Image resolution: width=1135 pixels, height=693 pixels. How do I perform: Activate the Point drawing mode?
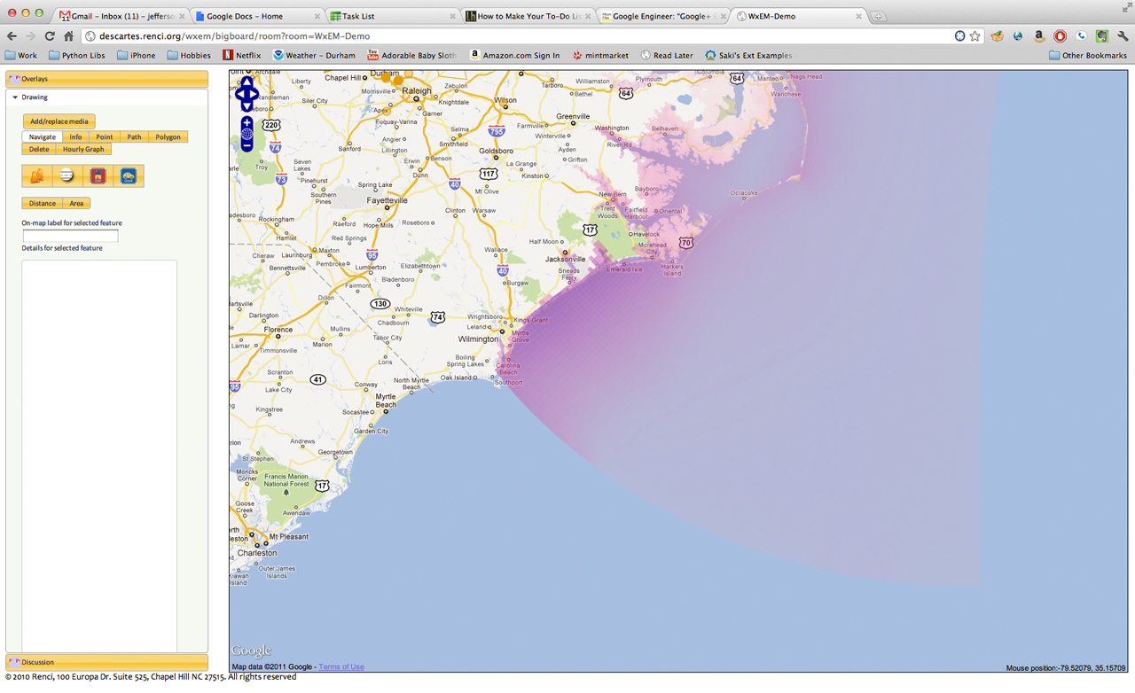(x=104, y=137)
